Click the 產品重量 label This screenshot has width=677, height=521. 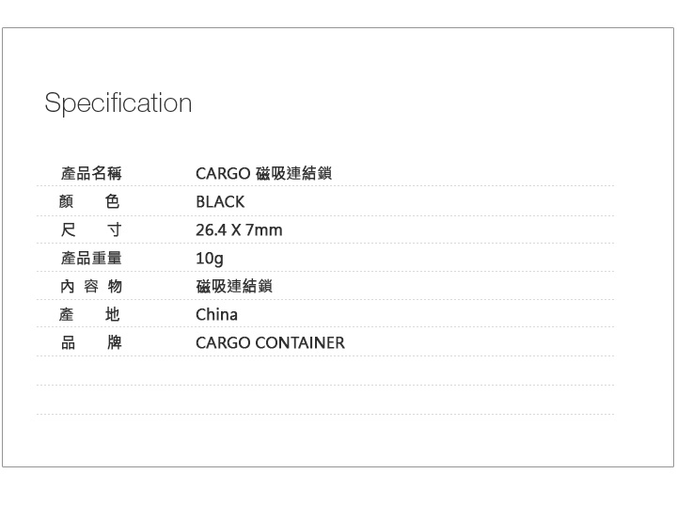[x=91, y=258]
